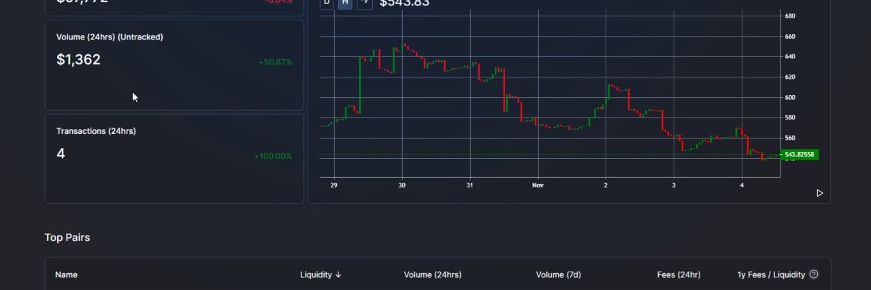Sort by Volume (7d) column header

(x=558, y=274)
